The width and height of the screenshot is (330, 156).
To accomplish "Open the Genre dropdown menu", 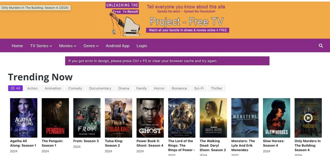I will pyautogui.click(x=91, y=46).
